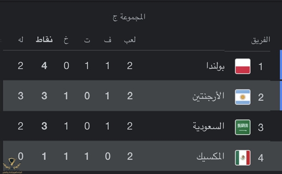Select the المكسيك team name

[x=211, y=157]
